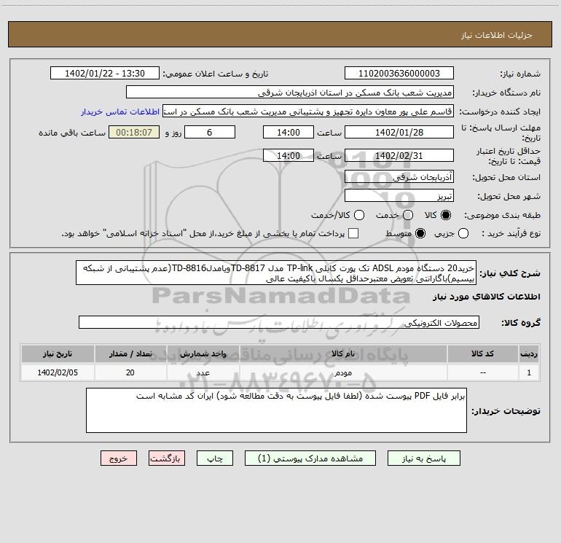This screenshot has height=543, width=561.
Task: Click the چاپ print button
Action: pyautogui.click(x=215, y=458)
